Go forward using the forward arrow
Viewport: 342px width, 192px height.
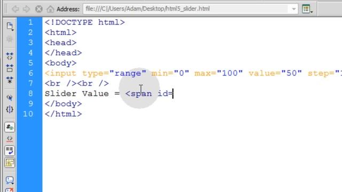[x=26, y=9]
